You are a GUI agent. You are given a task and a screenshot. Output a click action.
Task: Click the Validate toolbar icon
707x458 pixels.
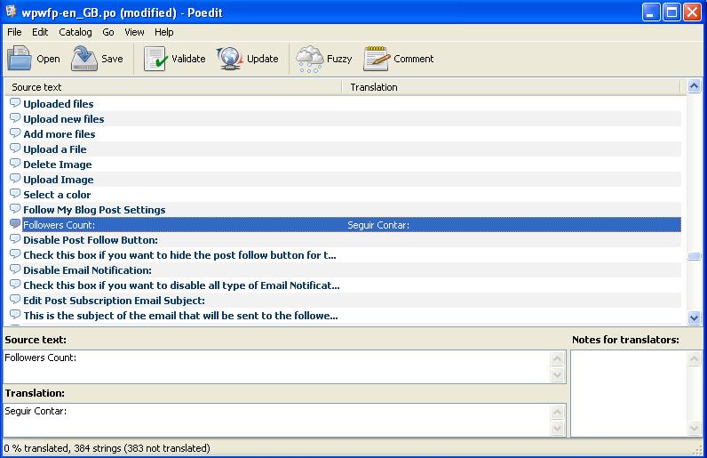click(155, 59)
